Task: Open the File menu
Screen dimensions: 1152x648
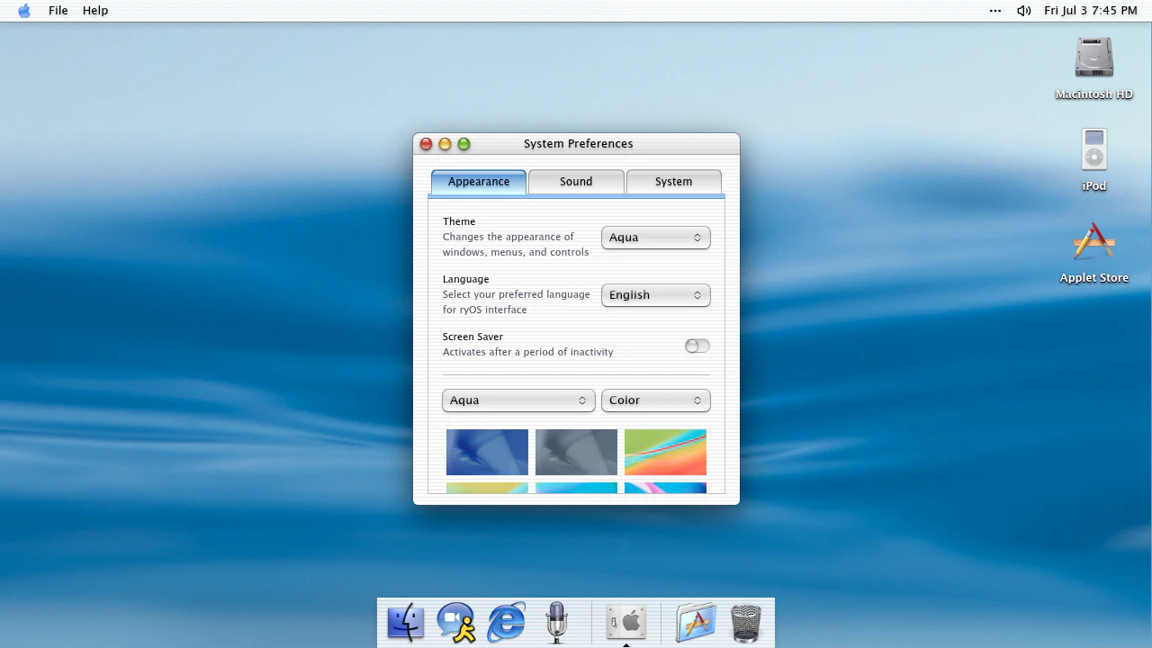Action: pos(58,11)
